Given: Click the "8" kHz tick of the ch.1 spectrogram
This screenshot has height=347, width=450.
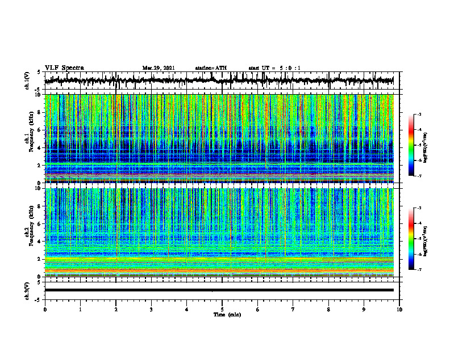Looking at the screenshot, I should [40, 112].
